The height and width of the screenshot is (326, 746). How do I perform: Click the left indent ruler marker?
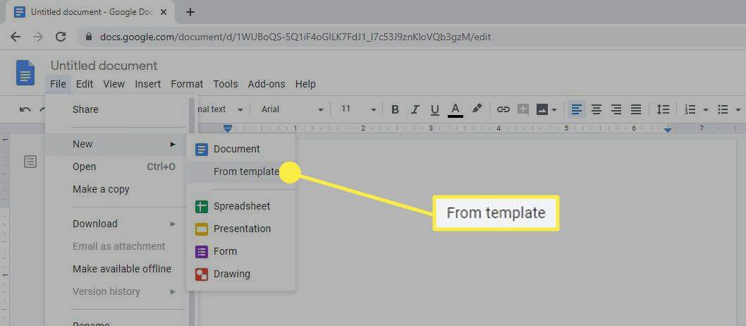click(x=228, y=128)
